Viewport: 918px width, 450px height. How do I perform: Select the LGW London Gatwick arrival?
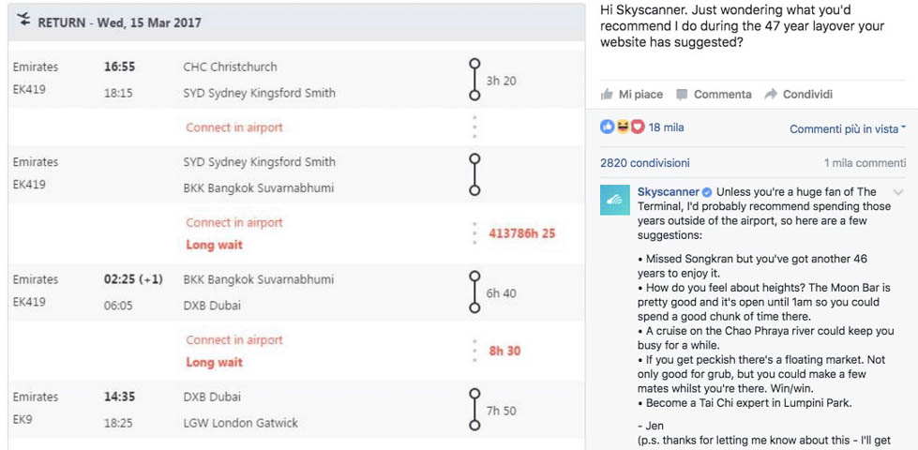click(x=240, y=423)
